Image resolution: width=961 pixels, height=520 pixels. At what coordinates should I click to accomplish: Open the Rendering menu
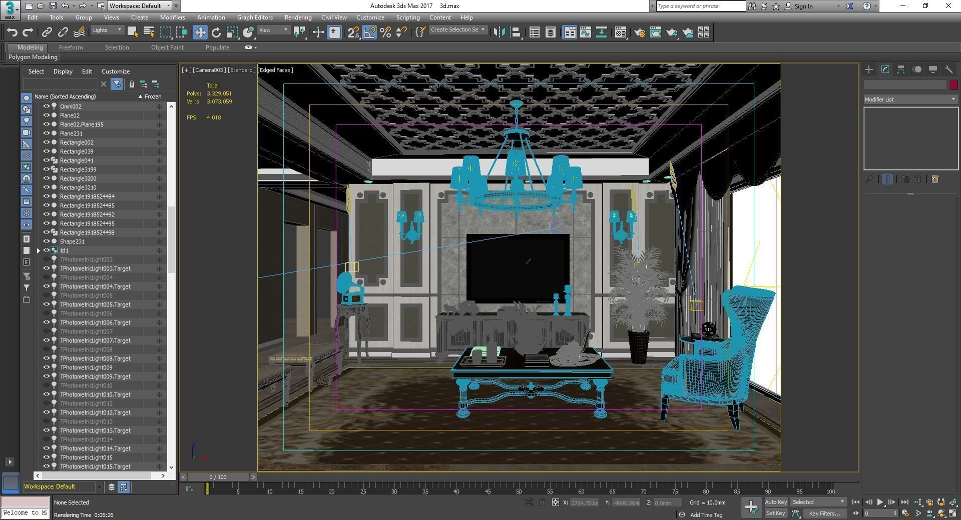(298, 17)
